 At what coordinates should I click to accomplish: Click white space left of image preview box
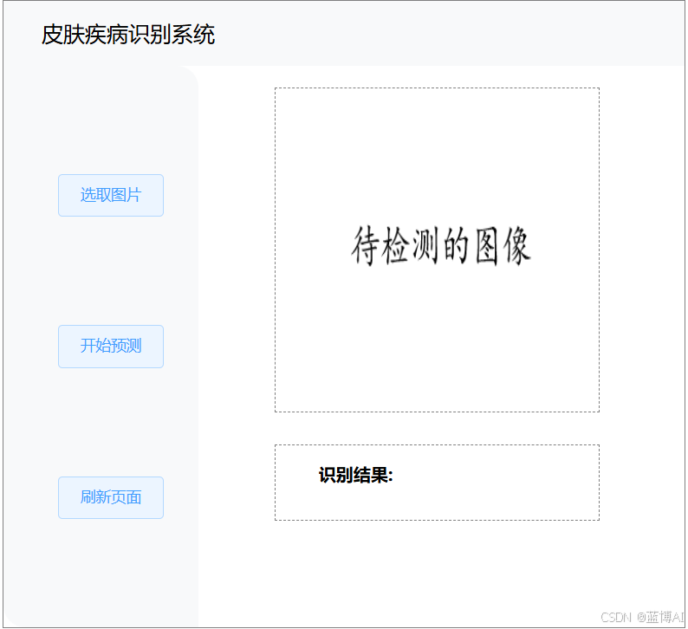pyautogui.click(x=237, y=250)
